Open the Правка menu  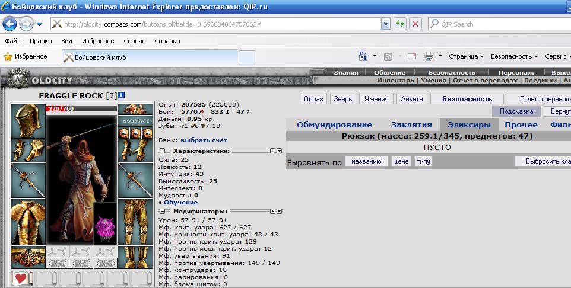tap(41, 41)
